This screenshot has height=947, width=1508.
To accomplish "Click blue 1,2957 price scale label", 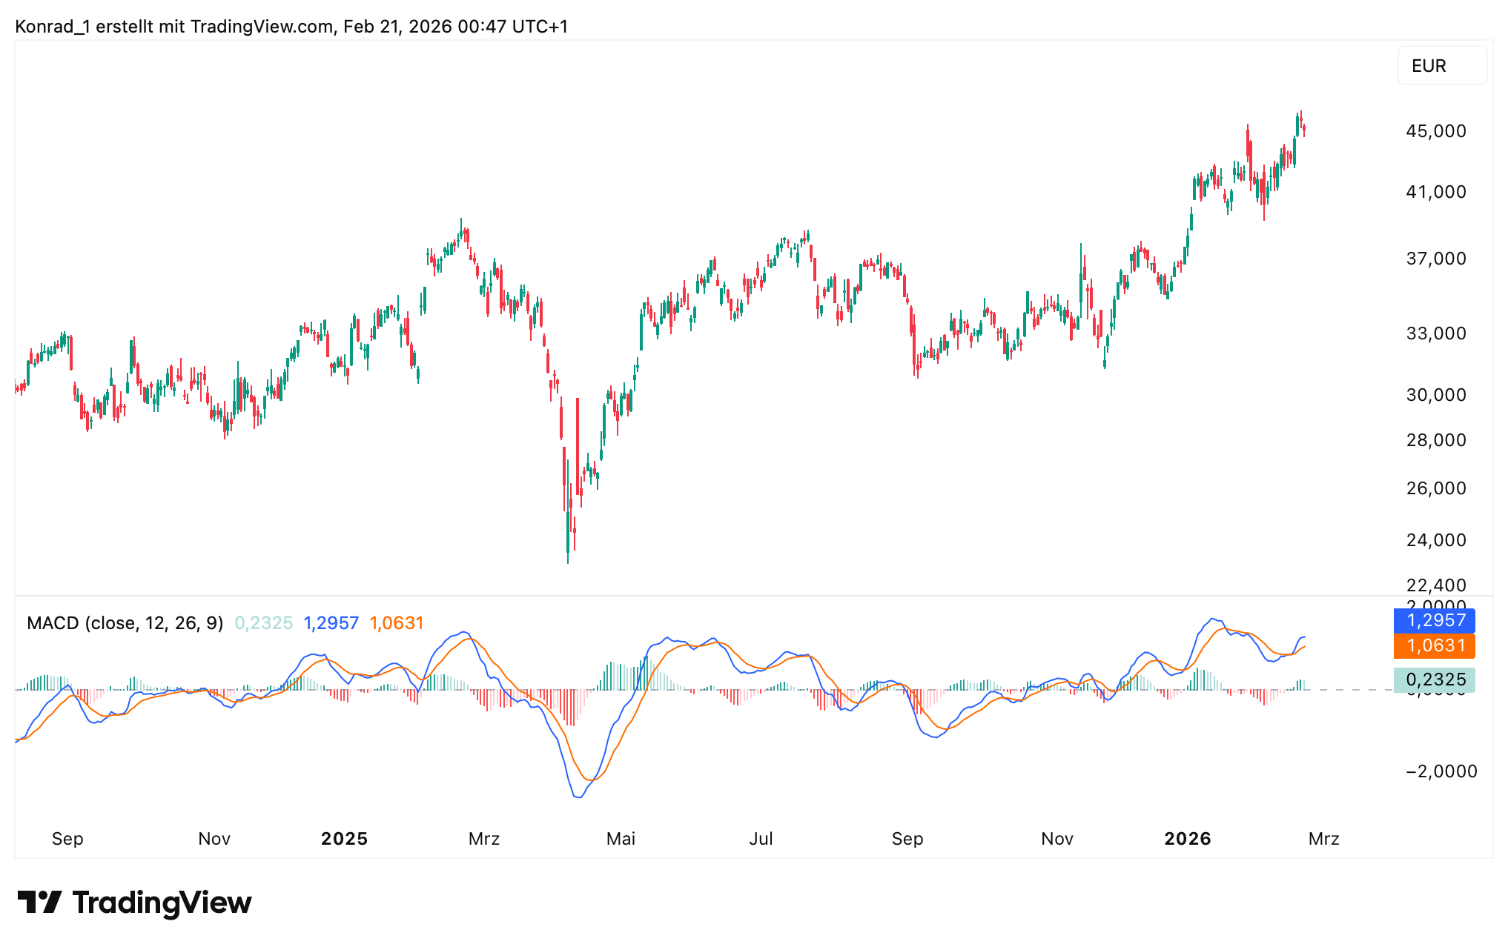I will (1434, 621).
